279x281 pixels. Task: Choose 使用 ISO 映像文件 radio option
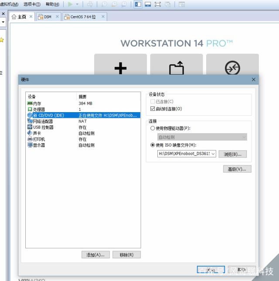153,145
